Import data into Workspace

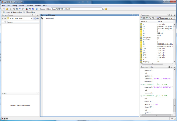(147, 18)
